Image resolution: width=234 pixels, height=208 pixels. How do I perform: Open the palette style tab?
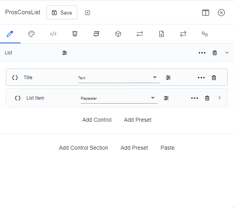click(32, 34)
